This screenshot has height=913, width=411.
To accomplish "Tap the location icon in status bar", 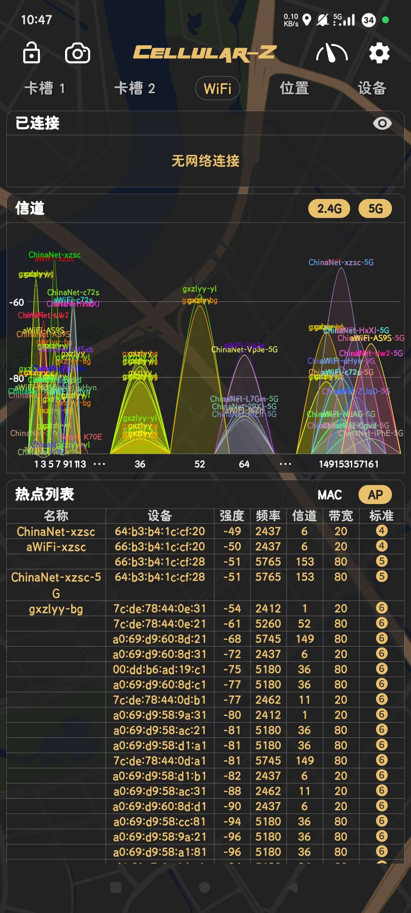I will click(307, 20).
